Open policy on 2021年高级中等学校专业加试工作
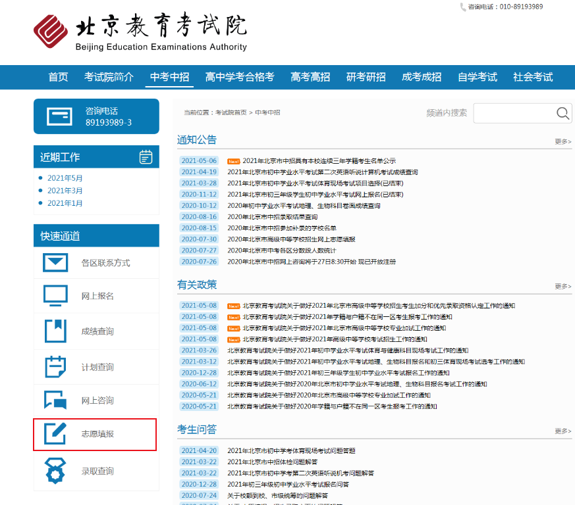This screenshot has width=575, height=505. [344, 328]
